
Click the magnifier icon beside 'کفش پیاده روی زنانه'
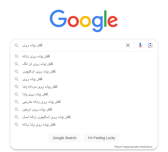[x=17, y=56]
